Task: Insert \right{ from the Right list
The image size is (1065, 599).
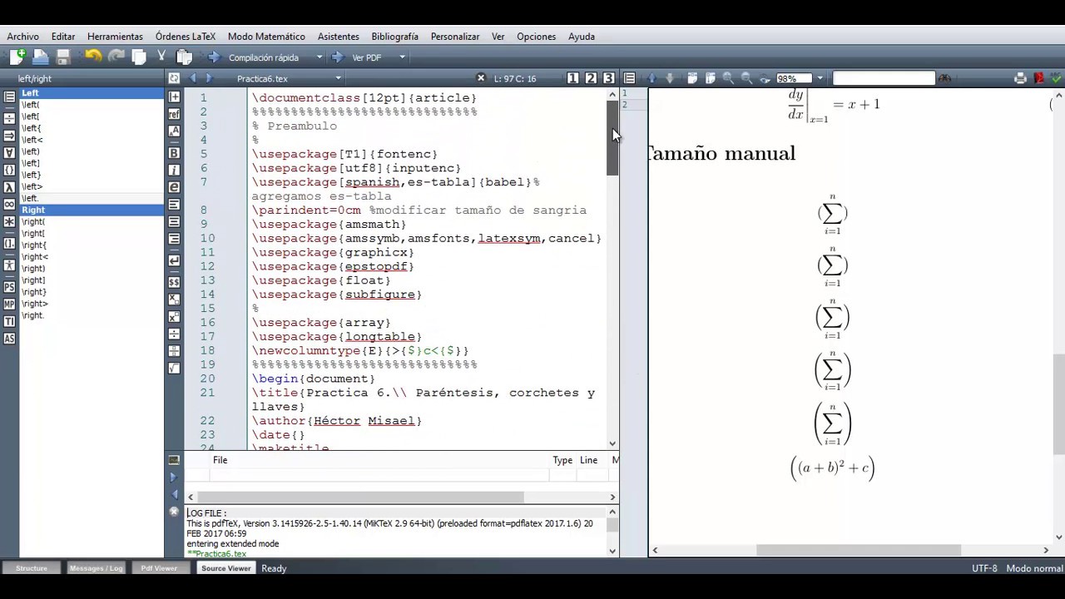Action: coord(34,245)
